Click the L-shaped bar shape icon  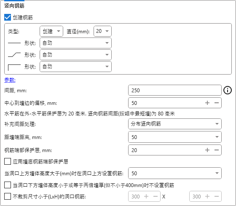point(14,67)
